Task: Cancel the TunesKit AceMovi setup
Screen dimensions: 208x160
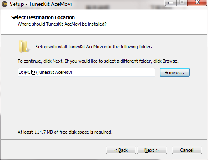Action: click(x=187, y=150)
